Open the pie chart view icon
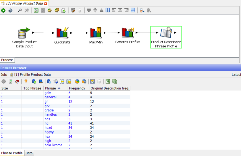This screenshot has width=241, height=156. point(77,81)
